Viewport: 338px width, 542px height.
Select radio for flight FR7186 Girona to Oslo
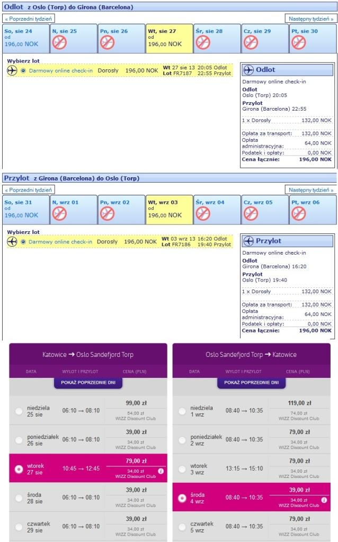point(23,241)
